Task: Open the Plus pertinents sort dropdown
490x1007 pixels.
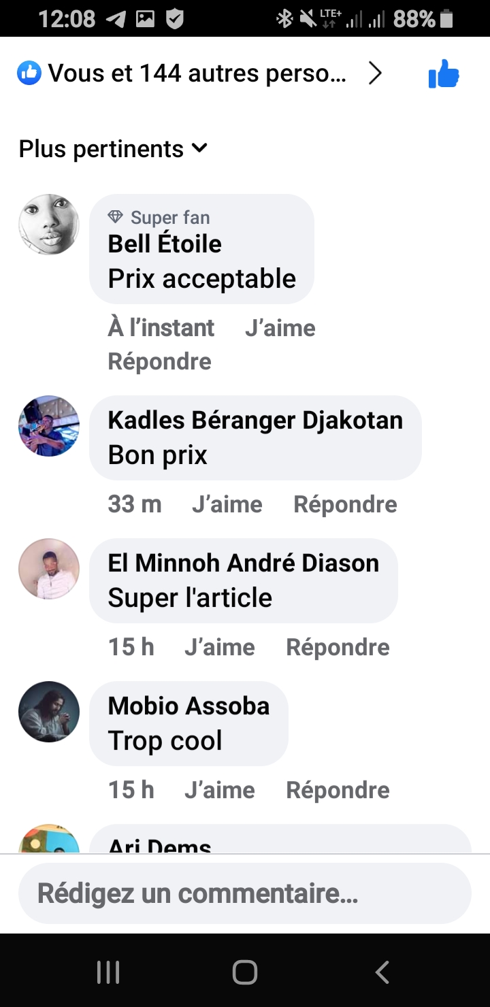Action: pyautogui.click(x=113, y=149)
